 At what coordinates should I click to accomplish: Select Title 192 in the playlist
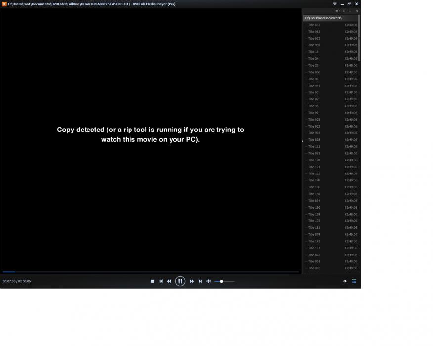pyautogui.click(x=331, y=241)
